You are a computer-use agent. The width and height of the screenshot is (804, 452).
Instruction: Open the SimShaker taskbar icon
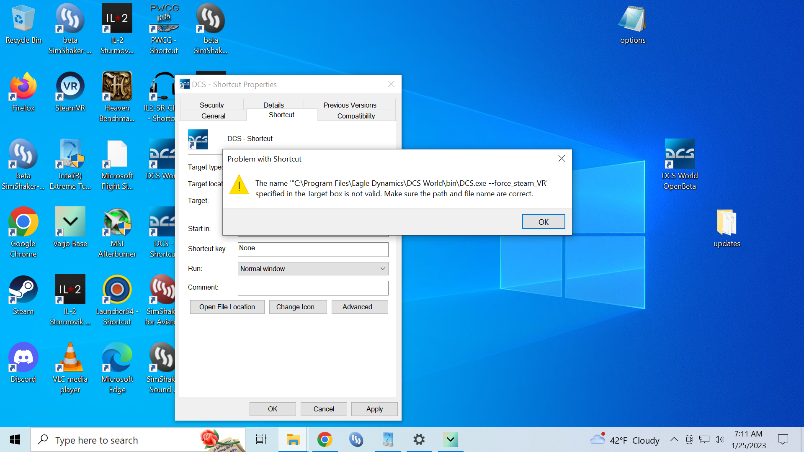pyautogui.click(x=356, y=439)
